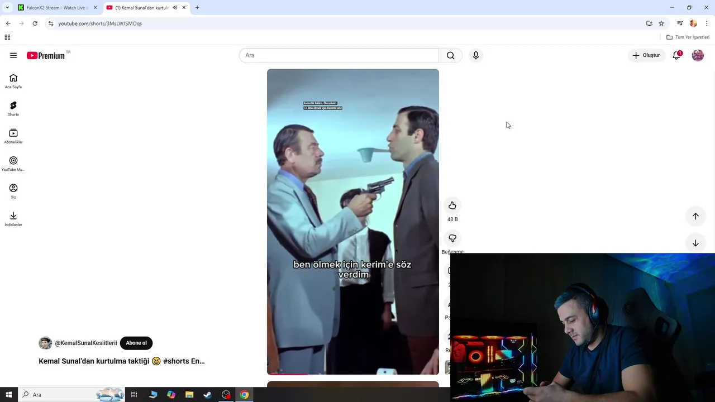Image resolution: width=715 pixels, height=402 pixels.
Task: Open Ana Sayfa in the sidebar
Action: [13, 81]
